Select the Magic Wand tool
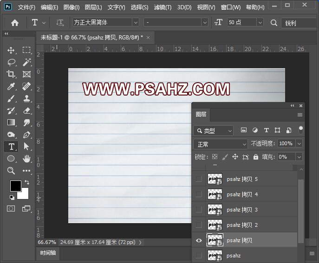The image size is (319, 263). 26,62
